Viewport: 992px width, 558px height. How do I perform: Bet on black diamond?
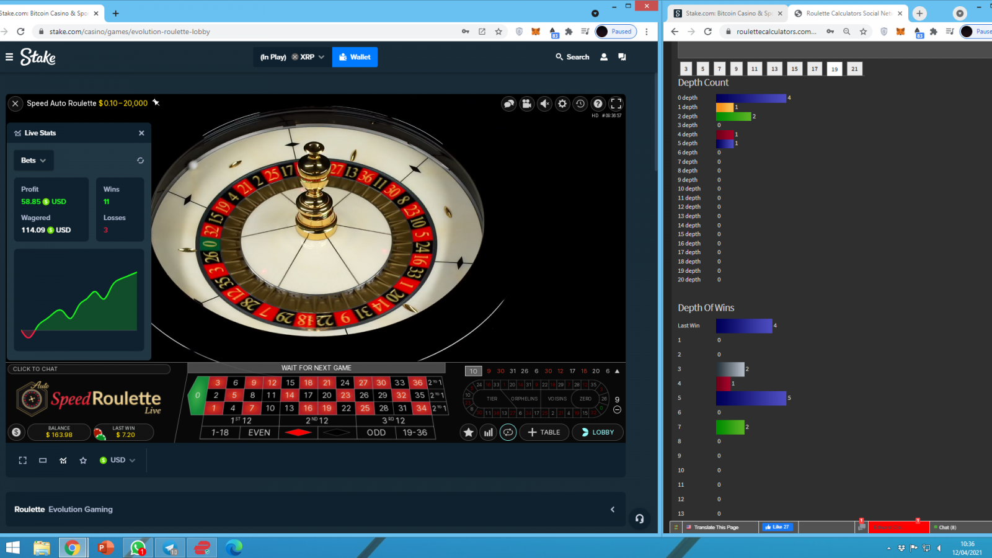point(337,432)
